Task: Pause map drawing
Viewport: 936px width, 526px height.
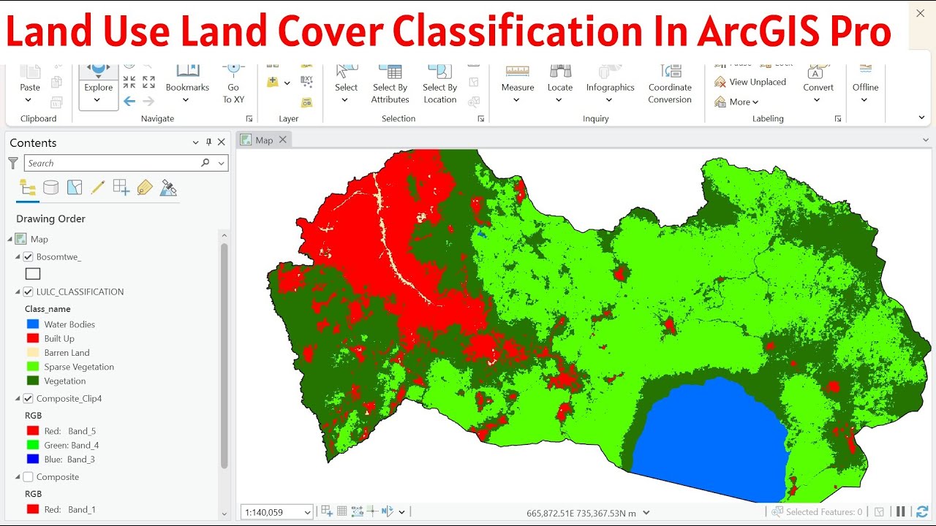Action: tap(901, 511)
